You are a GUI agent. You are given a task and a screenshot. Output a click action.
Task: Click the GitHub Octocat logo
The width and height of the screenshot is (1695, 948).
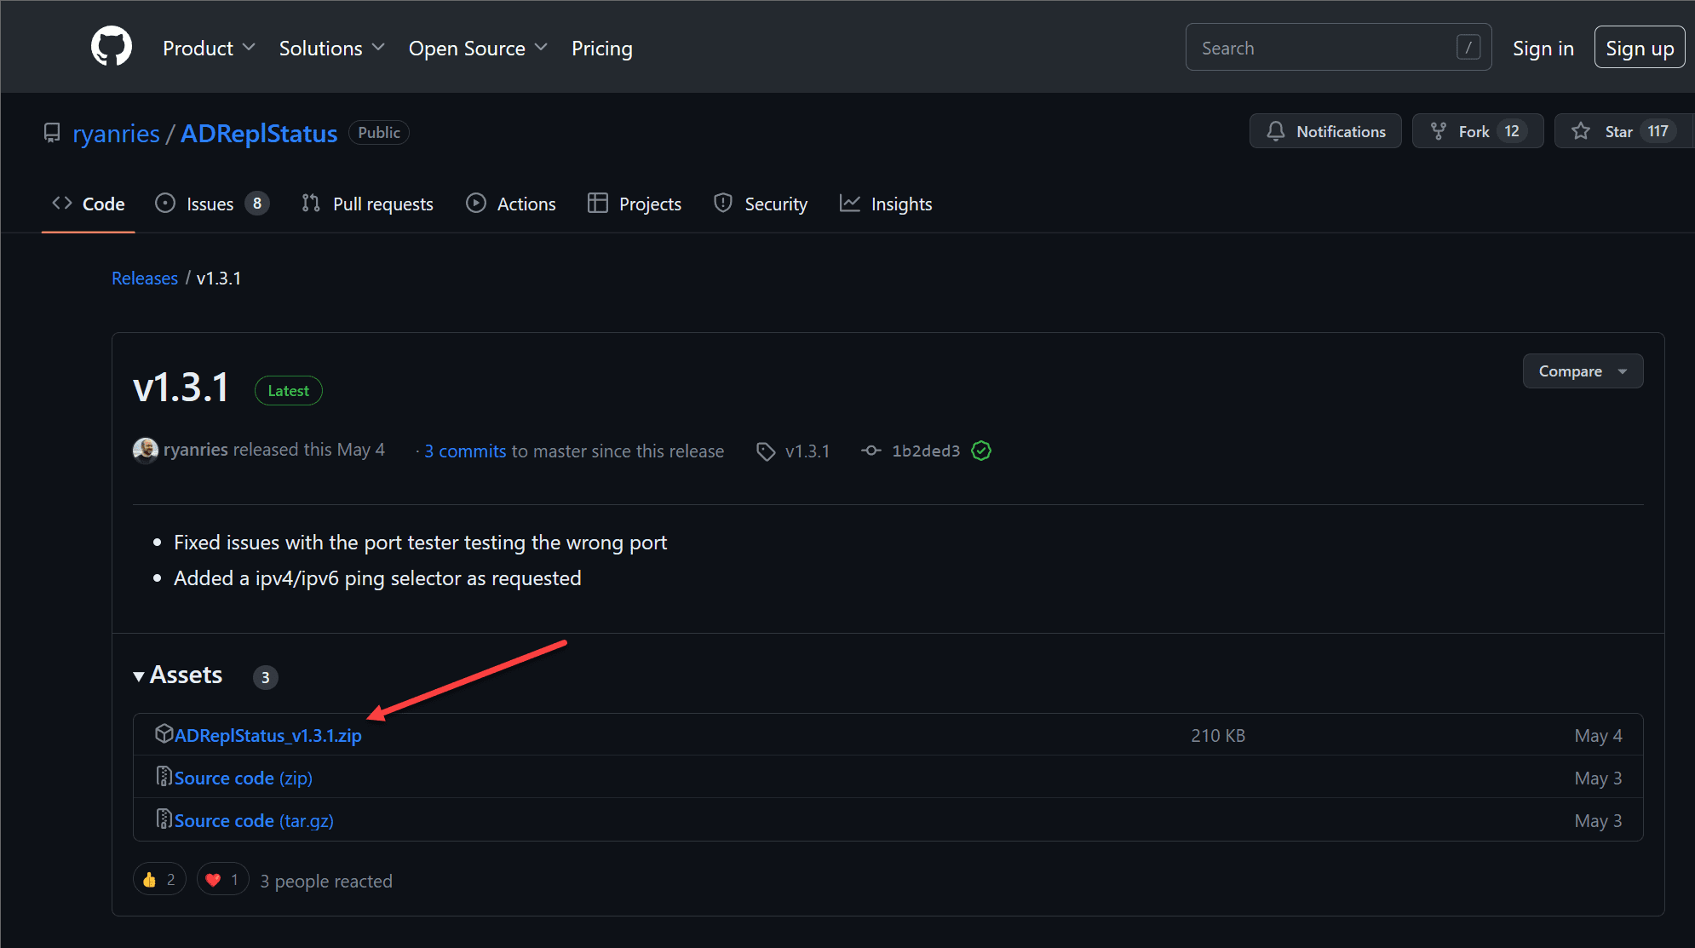pos(112,47)
